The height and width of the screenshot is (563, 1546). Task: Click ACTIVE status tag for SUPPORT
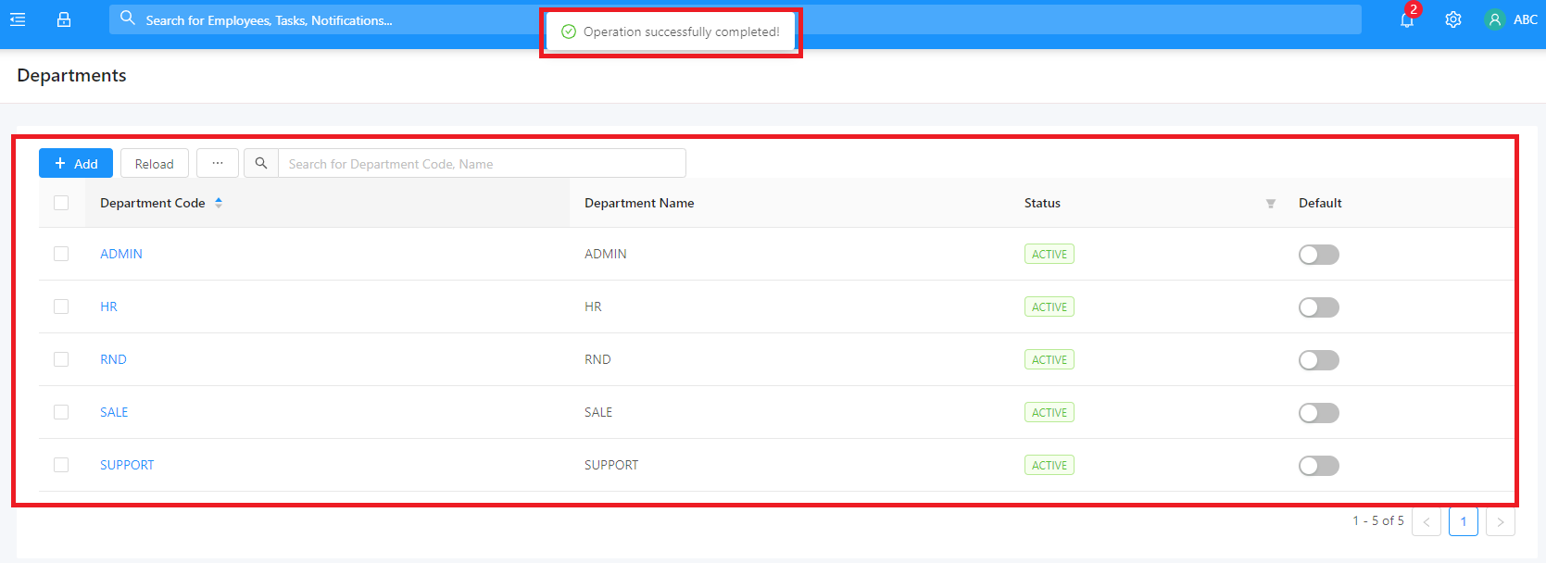pos(1050,466)
